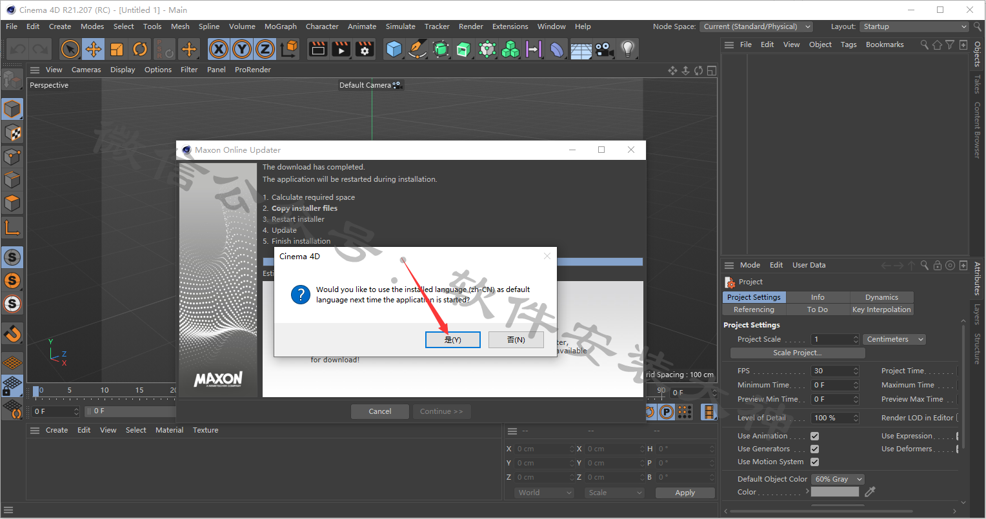The image size is (986, 519).
Task: Open the vertical Takes side tab
Action: tap(977, 84)
